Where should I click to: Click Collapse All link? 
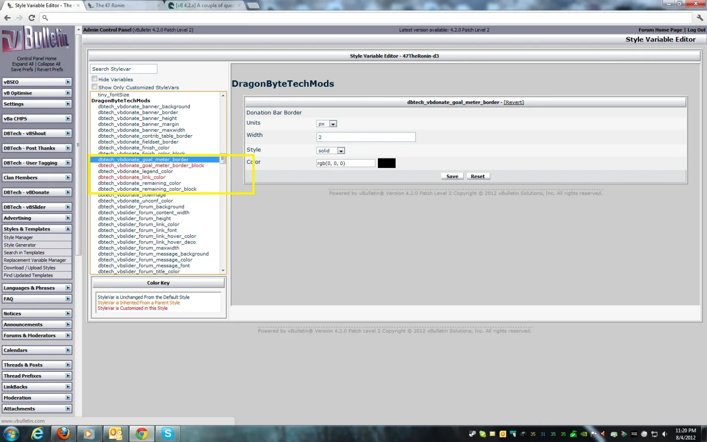[49, 64]
